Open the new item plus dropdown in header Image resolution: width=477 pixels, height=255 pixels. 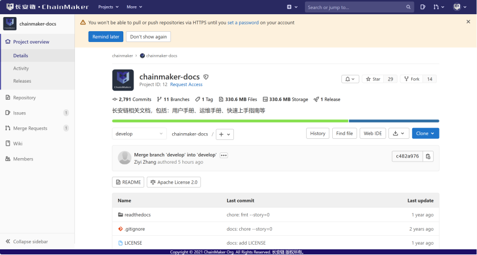pyautogui.click(x=292, y=7)
